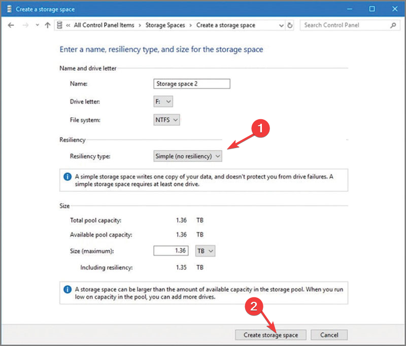
Task: Click the search magnifier icon
Action: 393,25
